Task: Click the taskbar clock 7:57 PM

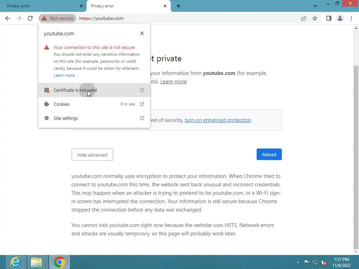Action: tap(341, 260)
